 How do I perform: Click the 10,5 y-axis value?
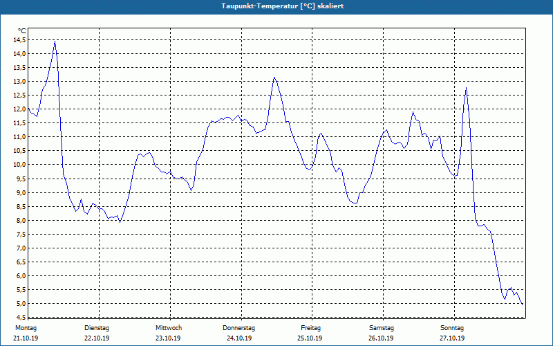pos(20,151)
